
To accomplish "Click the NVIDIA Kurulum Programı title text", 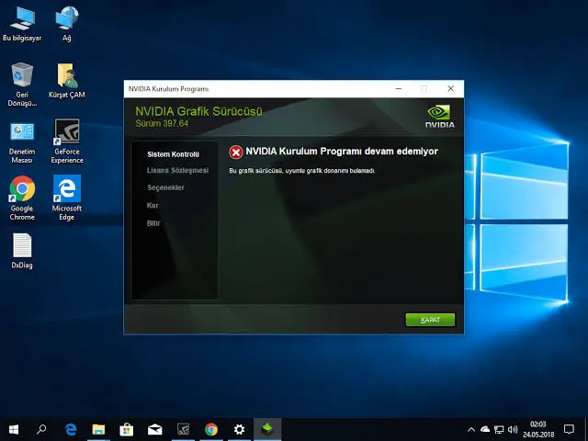I will coord(168,89).
